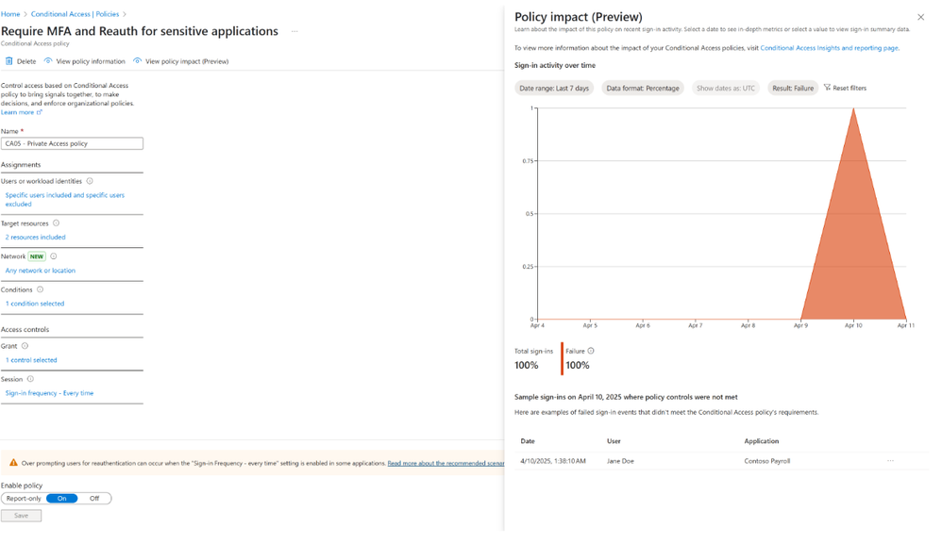The image size is (942, 544).
Task: Navigate to Conditional Access | Policies breadcrumb
Action: (76, 14)
